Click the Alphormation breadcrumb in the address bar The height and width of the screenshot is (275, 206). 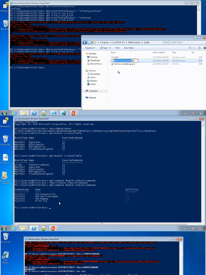134,42
